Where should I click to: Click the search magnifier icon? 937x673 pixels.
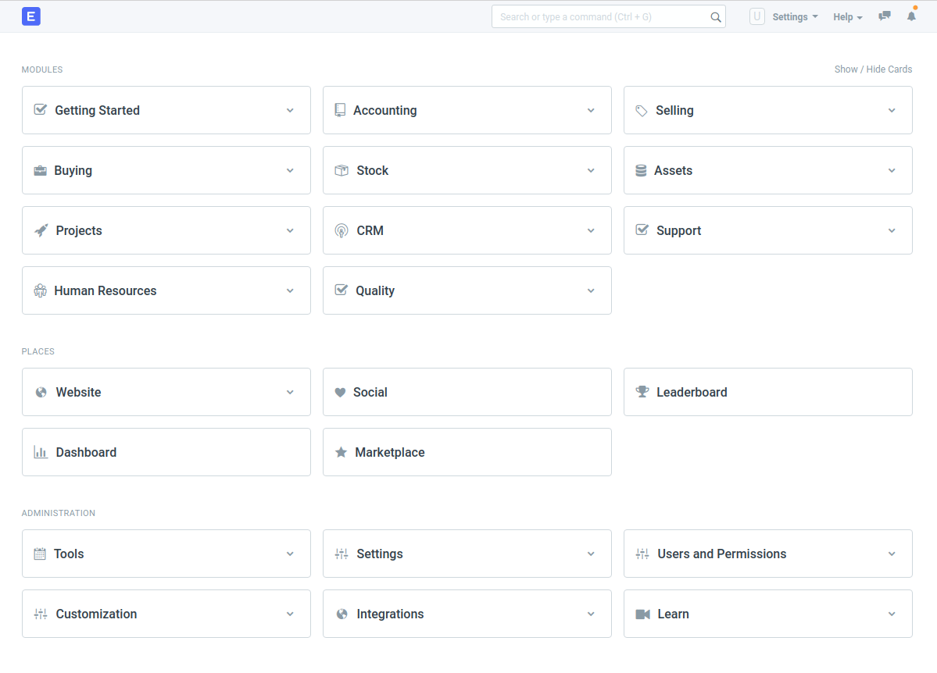click(x=715, y=16)
